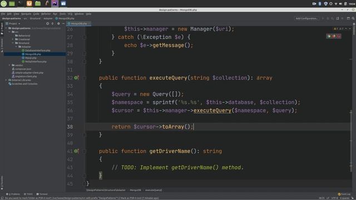Open the search everywhere magnifier icon
The image size is (356, 200).
[x=353, y=18]
